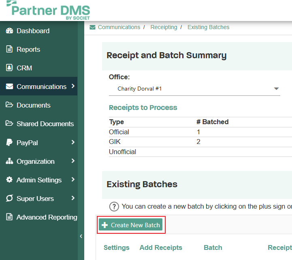Click the Dashboard gauge icon

coord(9,31)
